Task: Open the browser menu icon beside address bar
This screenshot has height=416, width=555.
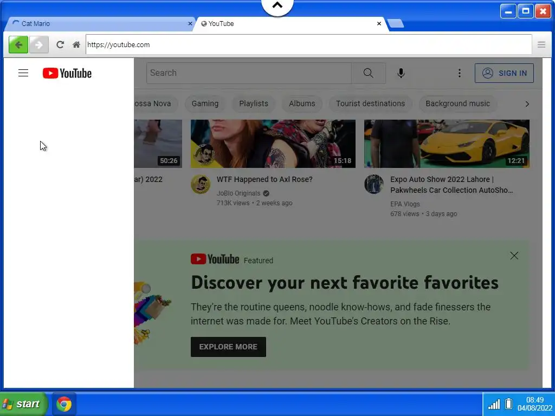Action: tap(541, 44)
